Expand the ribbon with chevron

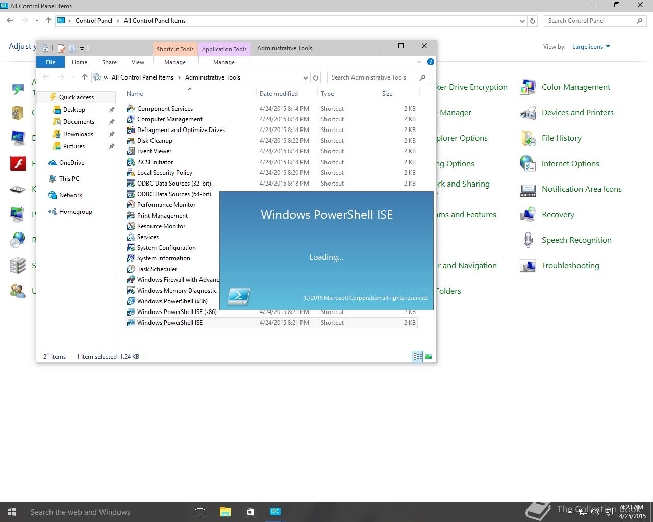(419, 62)
